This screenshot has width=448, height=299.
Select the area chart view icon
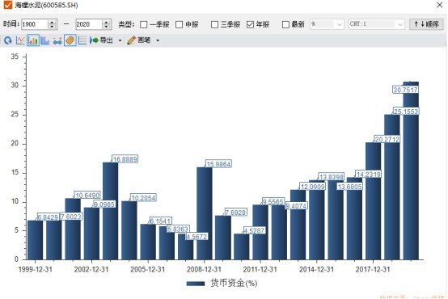pyautogui.click(x=45, y=40)
